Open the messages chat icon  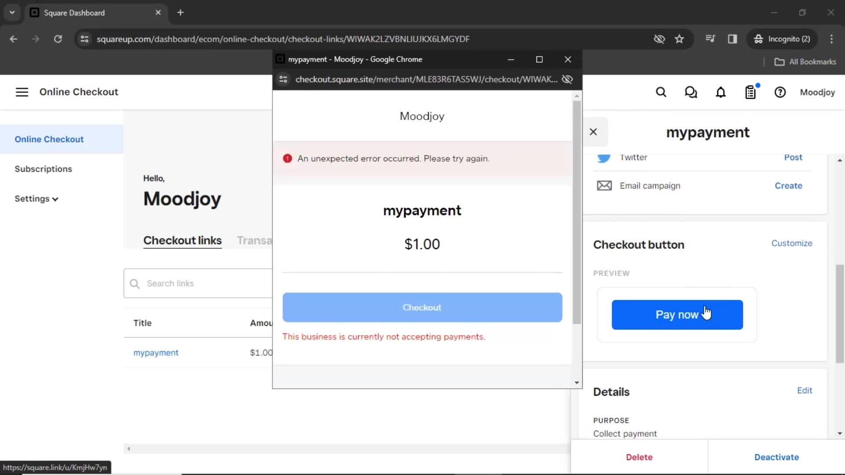click(691, 92)
